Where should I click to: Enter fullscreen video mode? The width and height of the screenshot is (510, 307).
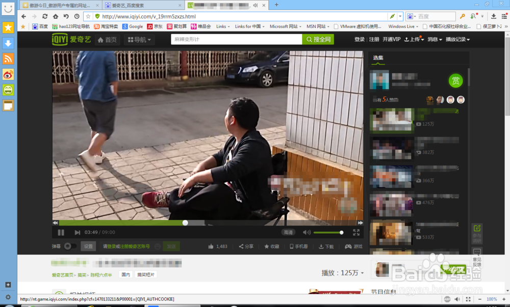click(x=356, y=232)
